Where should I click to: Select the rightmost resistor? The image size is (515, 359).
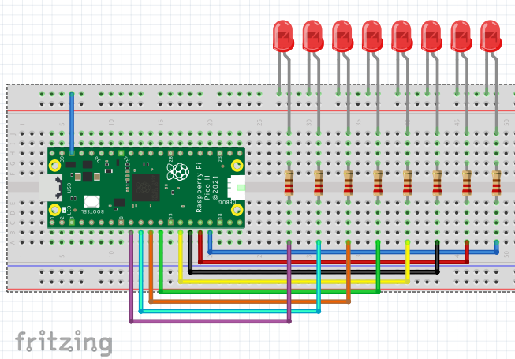point(496,182)
